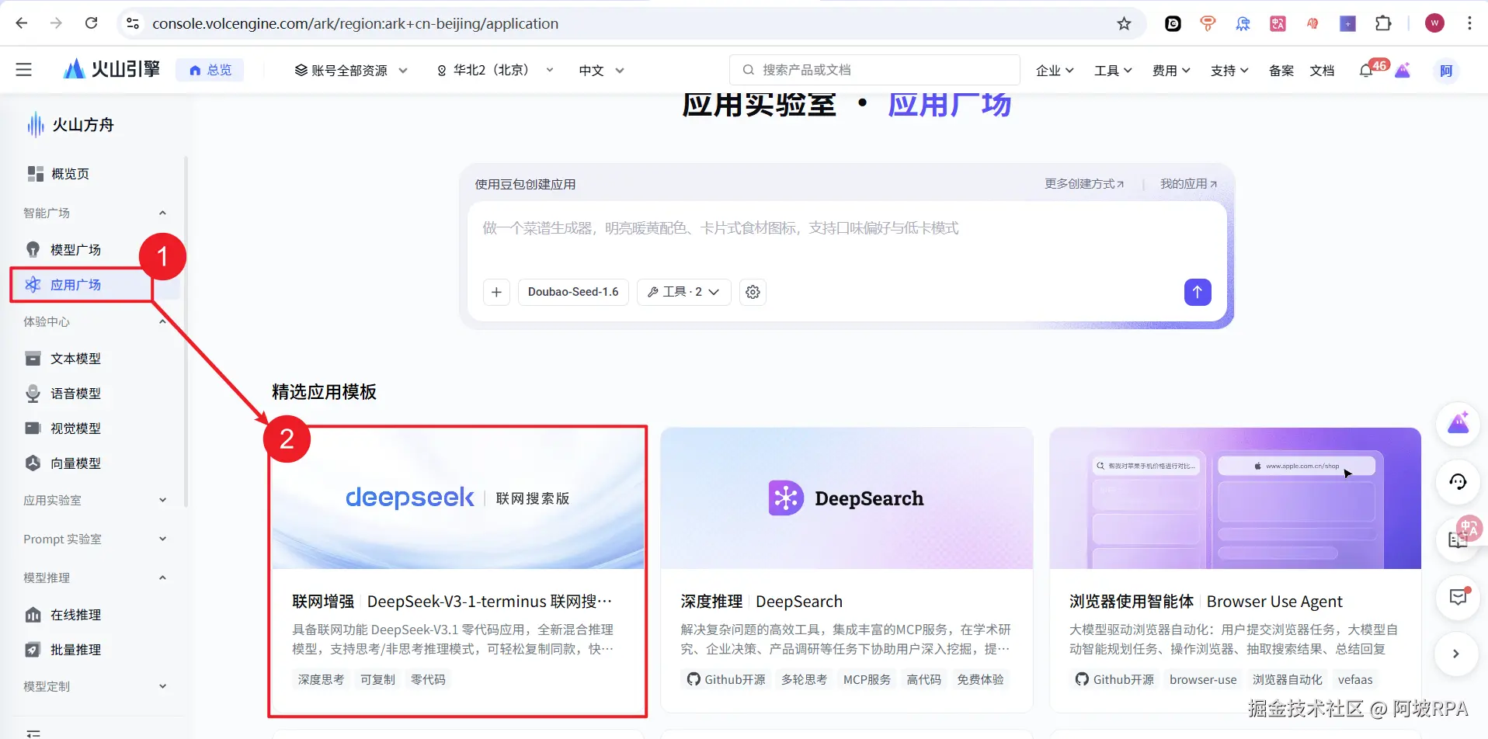Image resolution: width=1488 pixels, height=739 pixels.
Task: Submit the prompt with the up arrow
Action: pos(1198,292)
